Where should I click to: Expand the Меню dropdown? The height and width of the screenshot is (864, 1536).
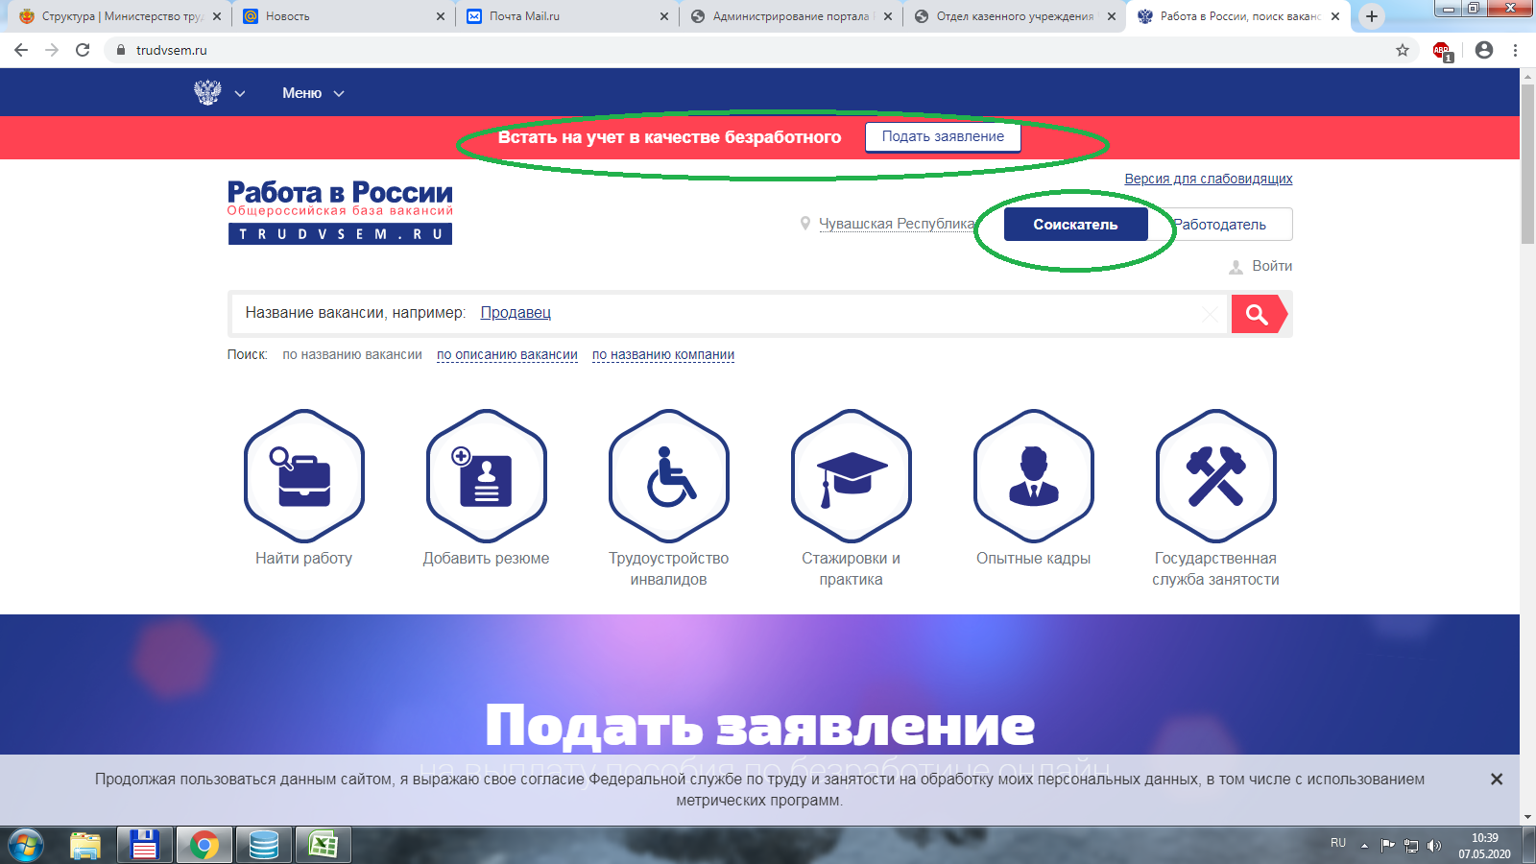click(313, 93)
